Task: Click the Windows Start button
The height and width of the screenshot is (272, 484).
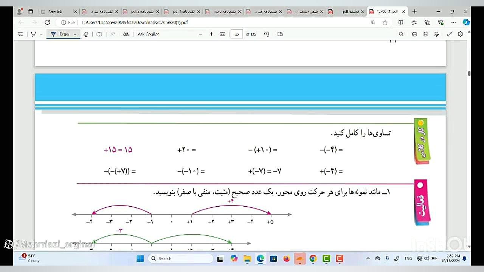Action: (x=140, y=258)
